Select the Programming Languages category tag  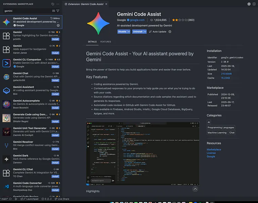pyautogui.click(x=221, y=127)
